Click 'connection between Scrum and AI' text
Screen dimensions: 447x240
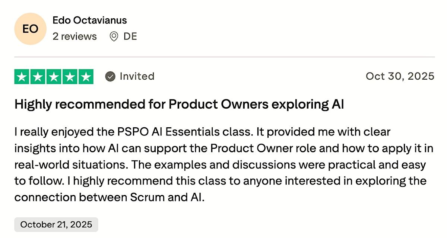pos(110,197)
